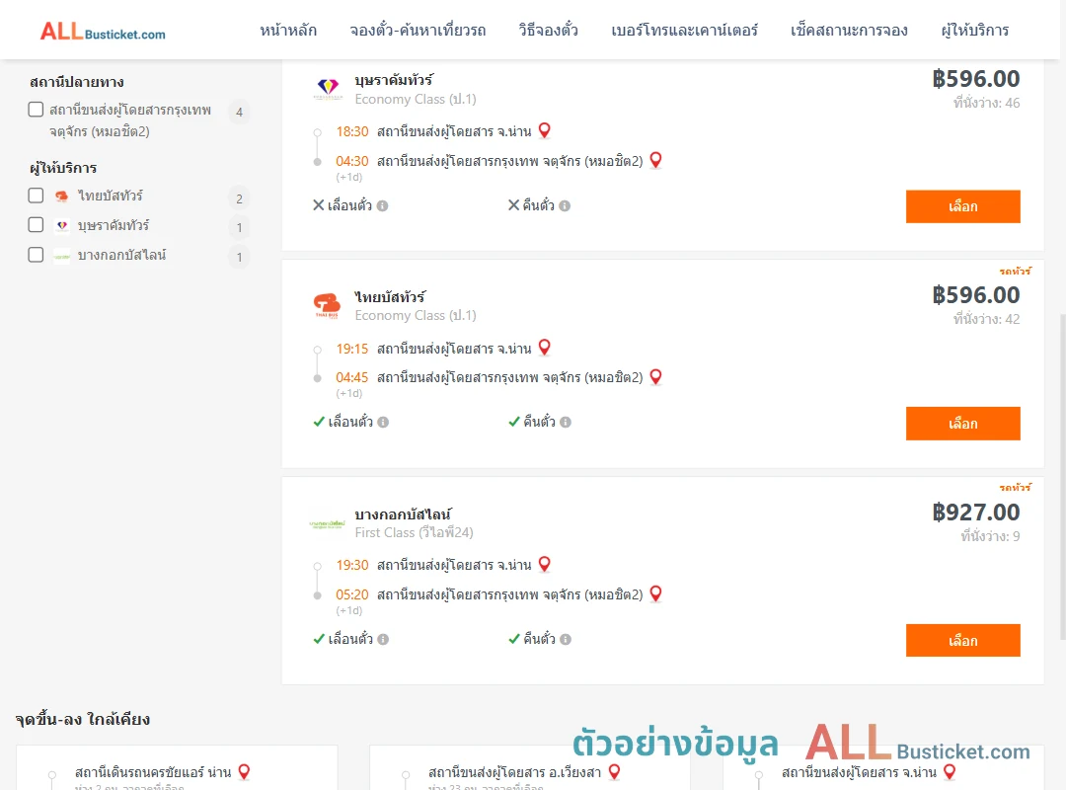Click the ที่นั่งว่าง: 46 seat count

986,103
